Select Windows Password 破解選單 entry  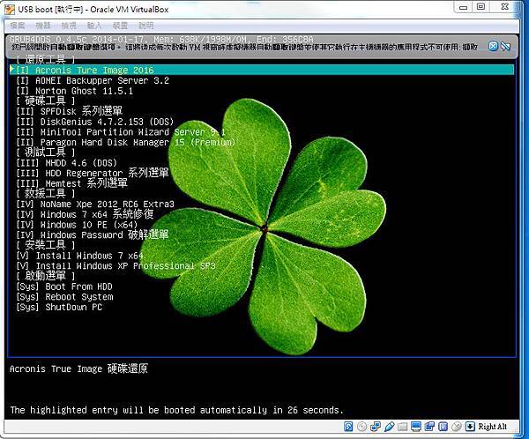pos(92,234)
